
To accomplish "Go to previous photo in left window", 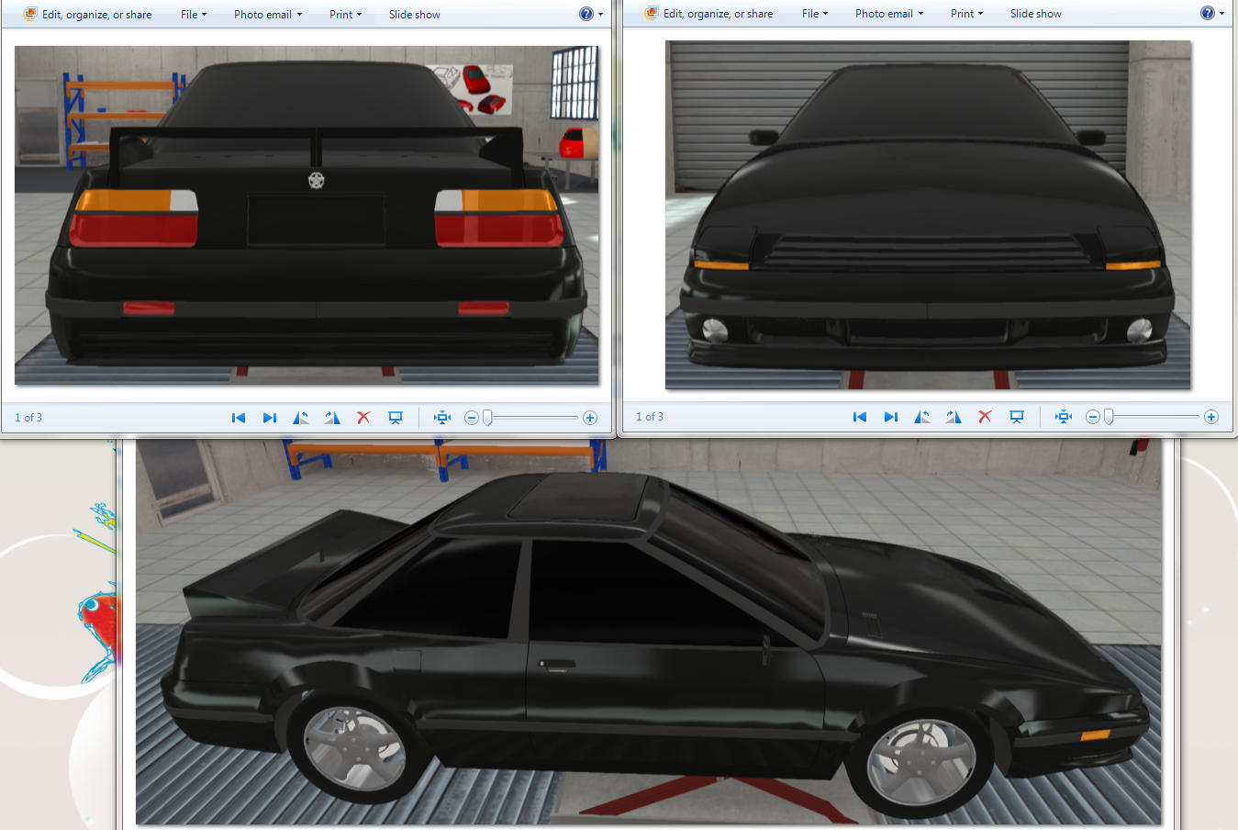I will (239, 418).
